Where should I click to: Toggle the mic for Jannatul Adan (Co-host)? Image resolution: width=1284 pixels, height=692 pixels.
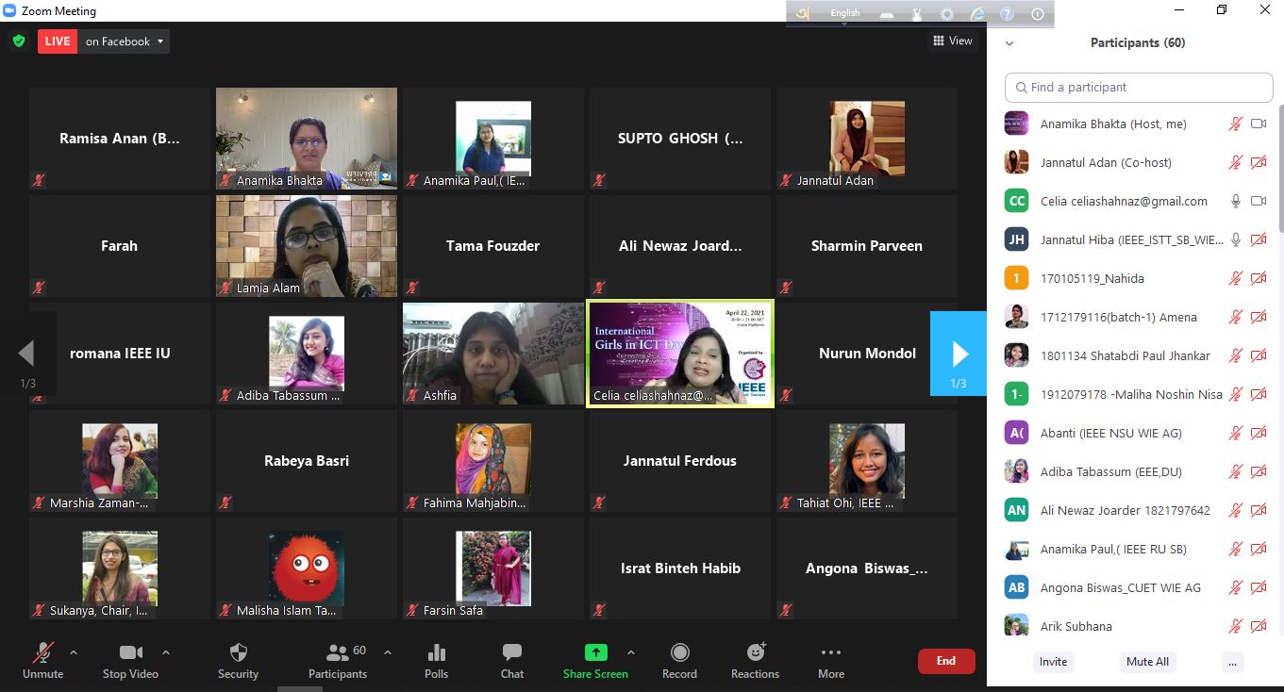click(x=1235, y=162)
